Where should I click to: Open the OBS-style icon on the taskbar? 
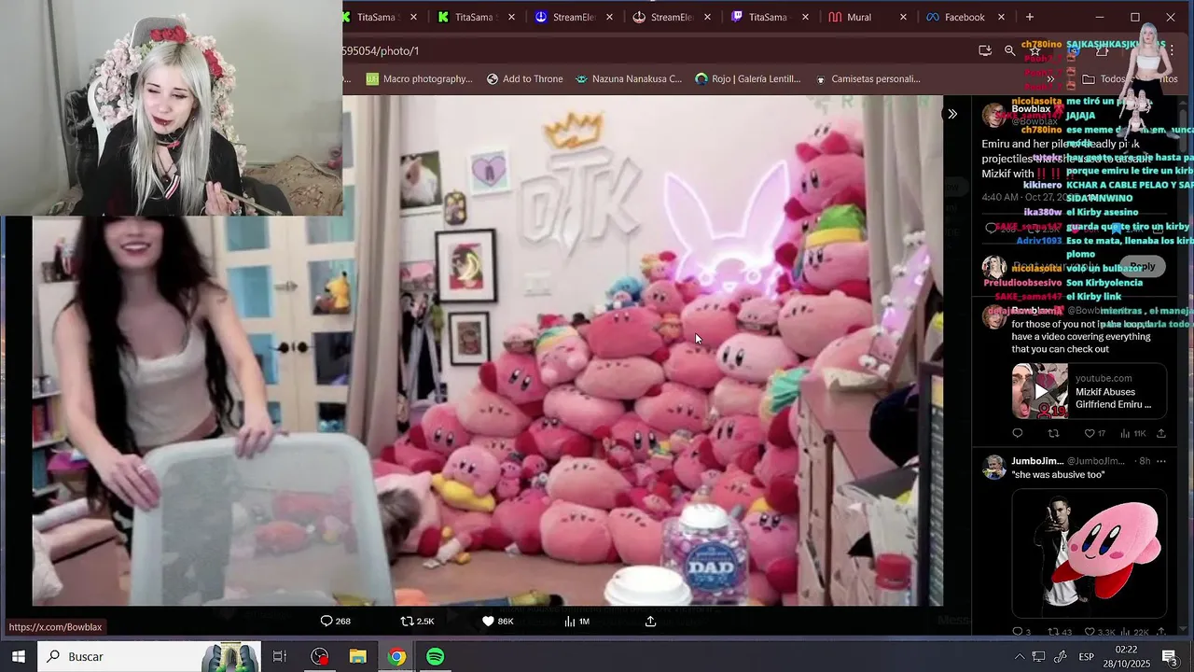click(x=320, y=656)
